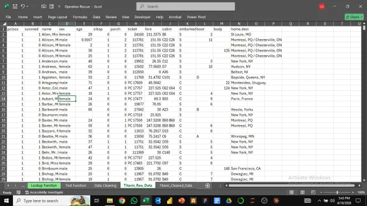Open the Windows Start menu

[6, 201]
